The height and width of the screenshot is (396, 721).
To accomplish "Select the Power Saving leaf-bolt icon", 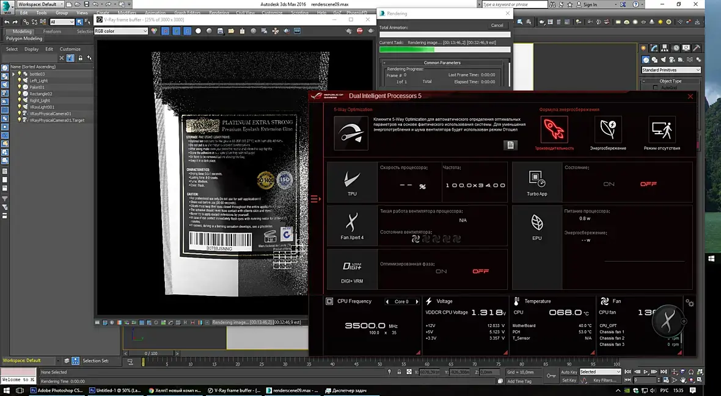I will (607, 129).
